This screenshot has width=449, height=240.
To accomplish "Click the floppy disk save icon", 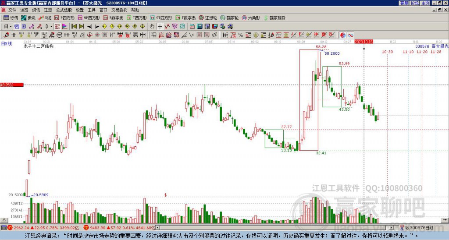I will 215,26.
